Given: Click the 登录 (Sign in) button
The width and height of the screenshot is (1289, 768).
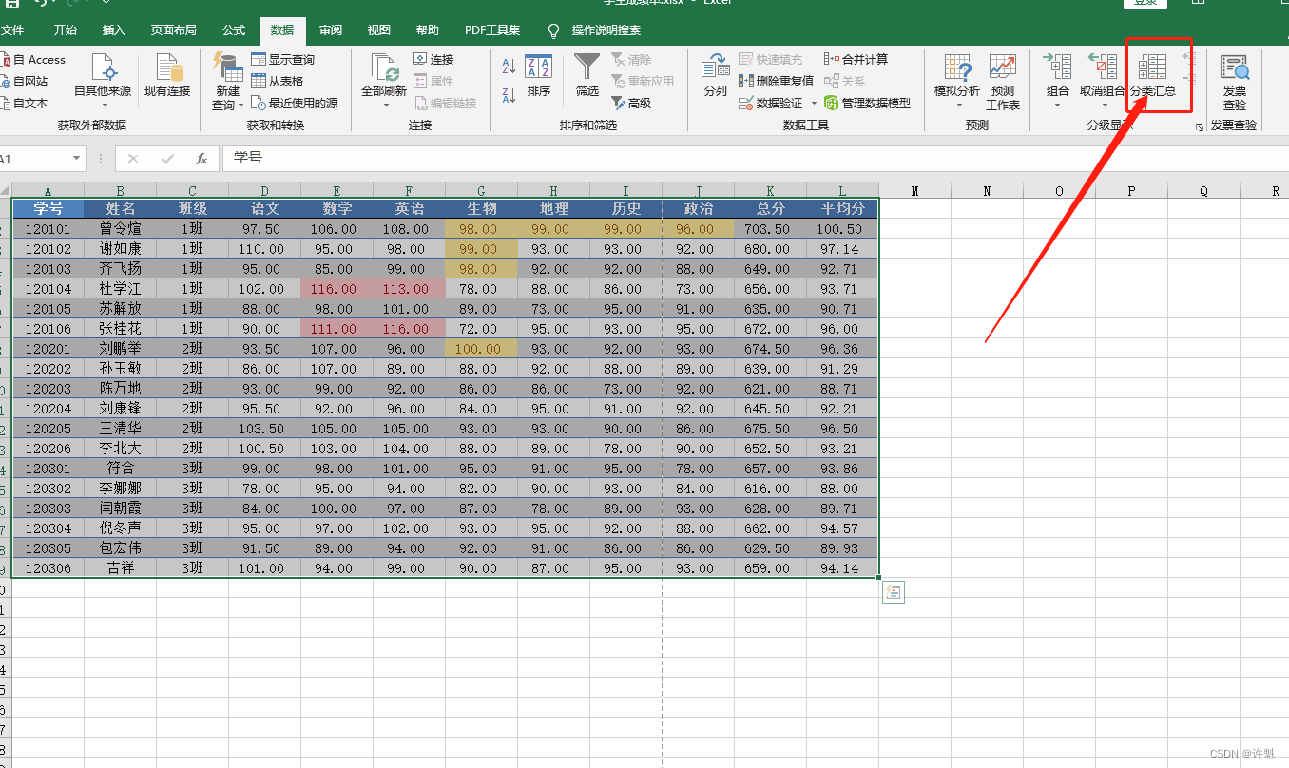Looking at the screenshot, I should point(1145,3).
